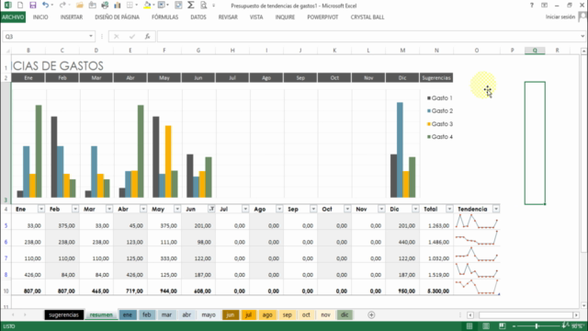
Task: Open the Ene column filter dropdown
Action: 40,209
